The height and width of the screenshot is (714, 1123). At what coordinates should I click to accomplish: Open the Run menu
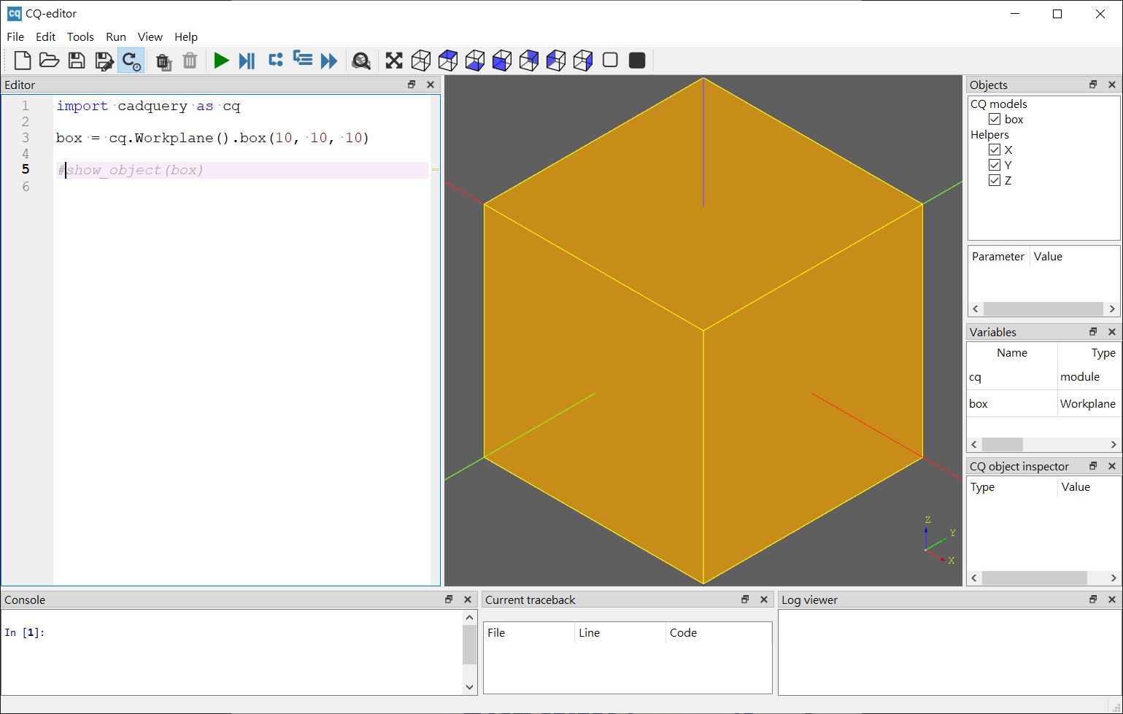point(116,36)
